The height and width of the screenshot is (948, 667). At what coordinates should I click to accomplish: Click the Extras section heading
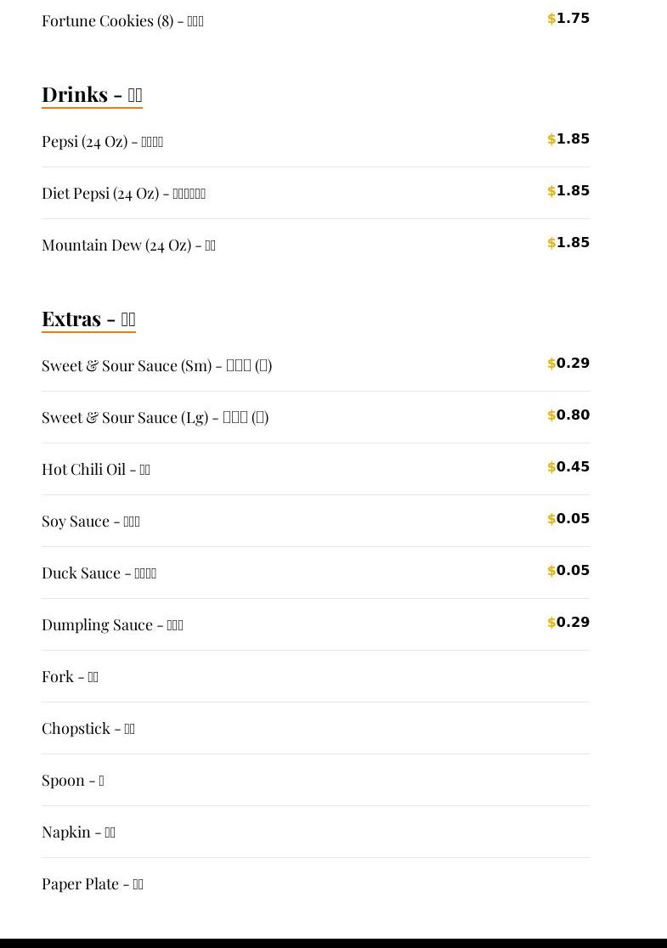[88, 319]
